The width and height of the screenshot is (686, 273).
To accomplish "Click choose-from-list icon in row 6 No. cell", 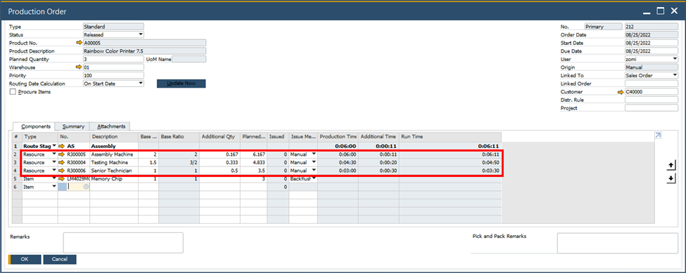I will click(x=86, y=187).
